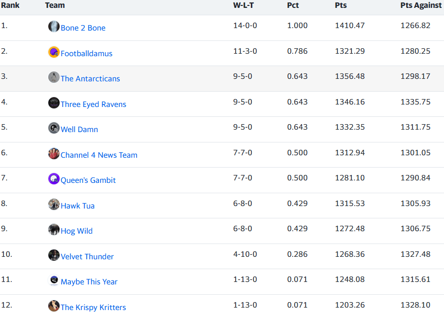Click the Hog Wild team avatar
The height and width of the screenshot is (314, 444).
(x=54, y=230)
